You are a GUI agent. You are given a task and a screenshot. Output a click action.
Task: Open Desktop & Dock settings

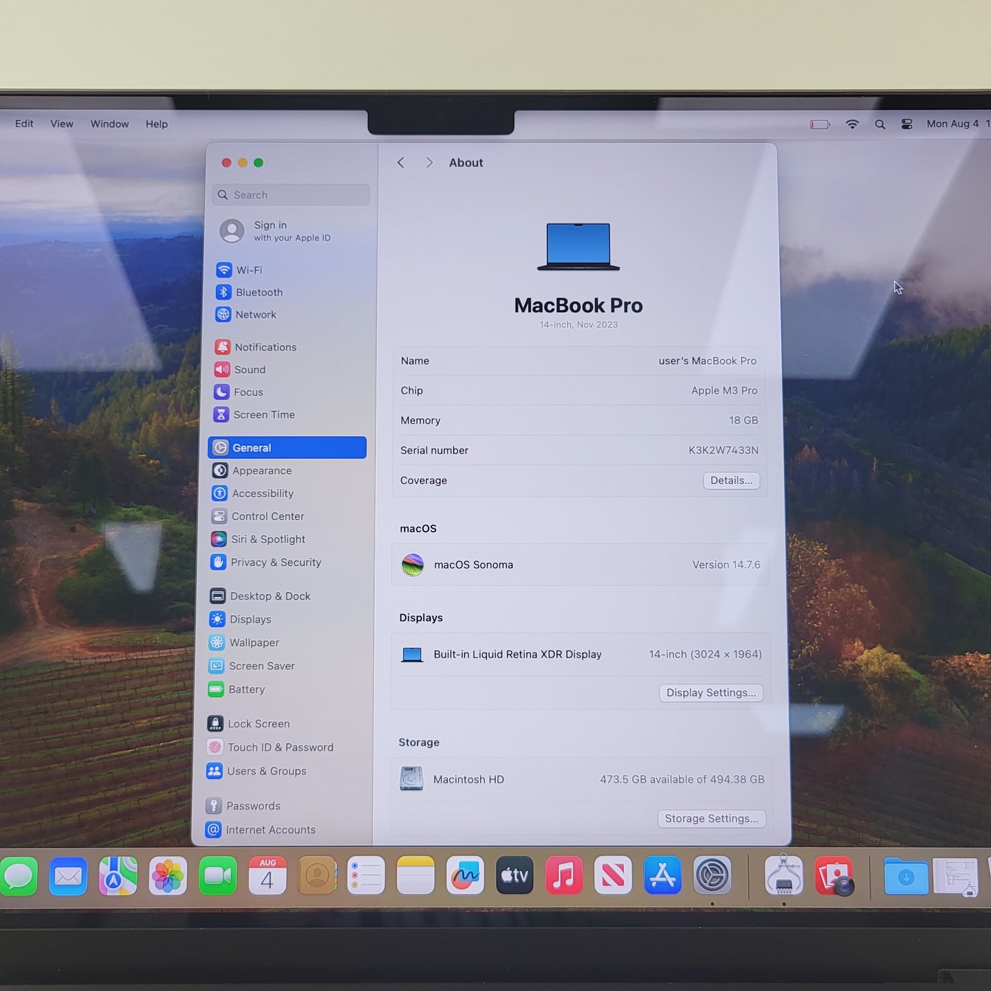point(261,596)
